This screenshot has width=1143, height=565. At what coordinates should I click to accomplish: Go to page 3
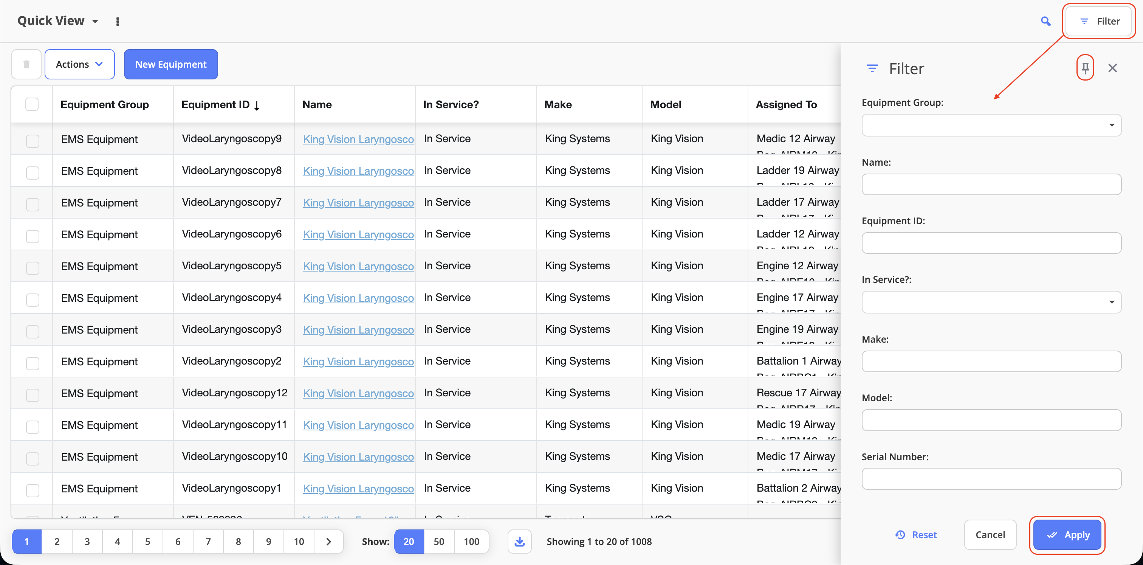[x=87, y=542]
